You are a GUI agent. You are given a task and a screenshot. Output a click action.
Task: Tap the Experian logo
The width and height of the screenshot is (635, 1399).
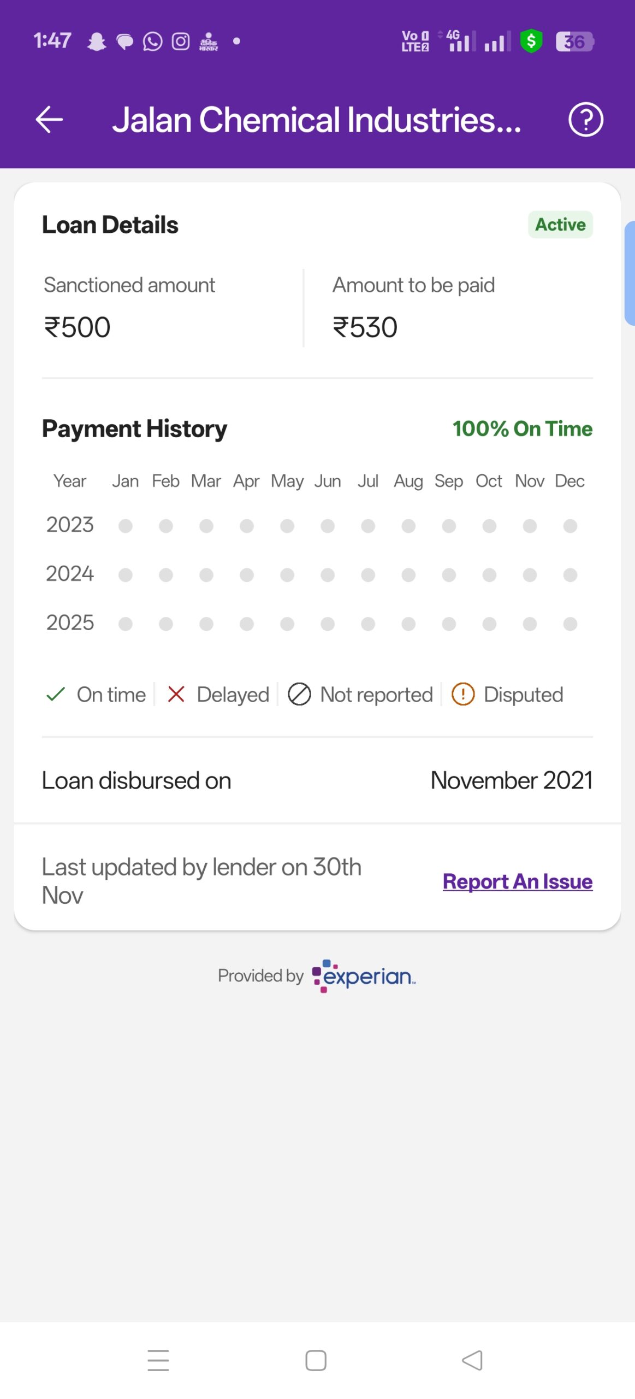tap(364, 975)
